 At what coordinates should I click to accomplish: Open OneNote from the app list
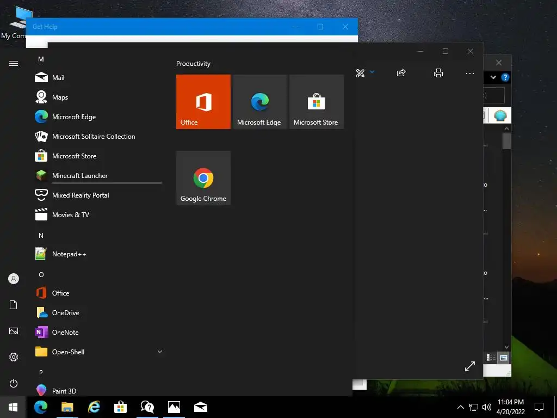point(98,332)
